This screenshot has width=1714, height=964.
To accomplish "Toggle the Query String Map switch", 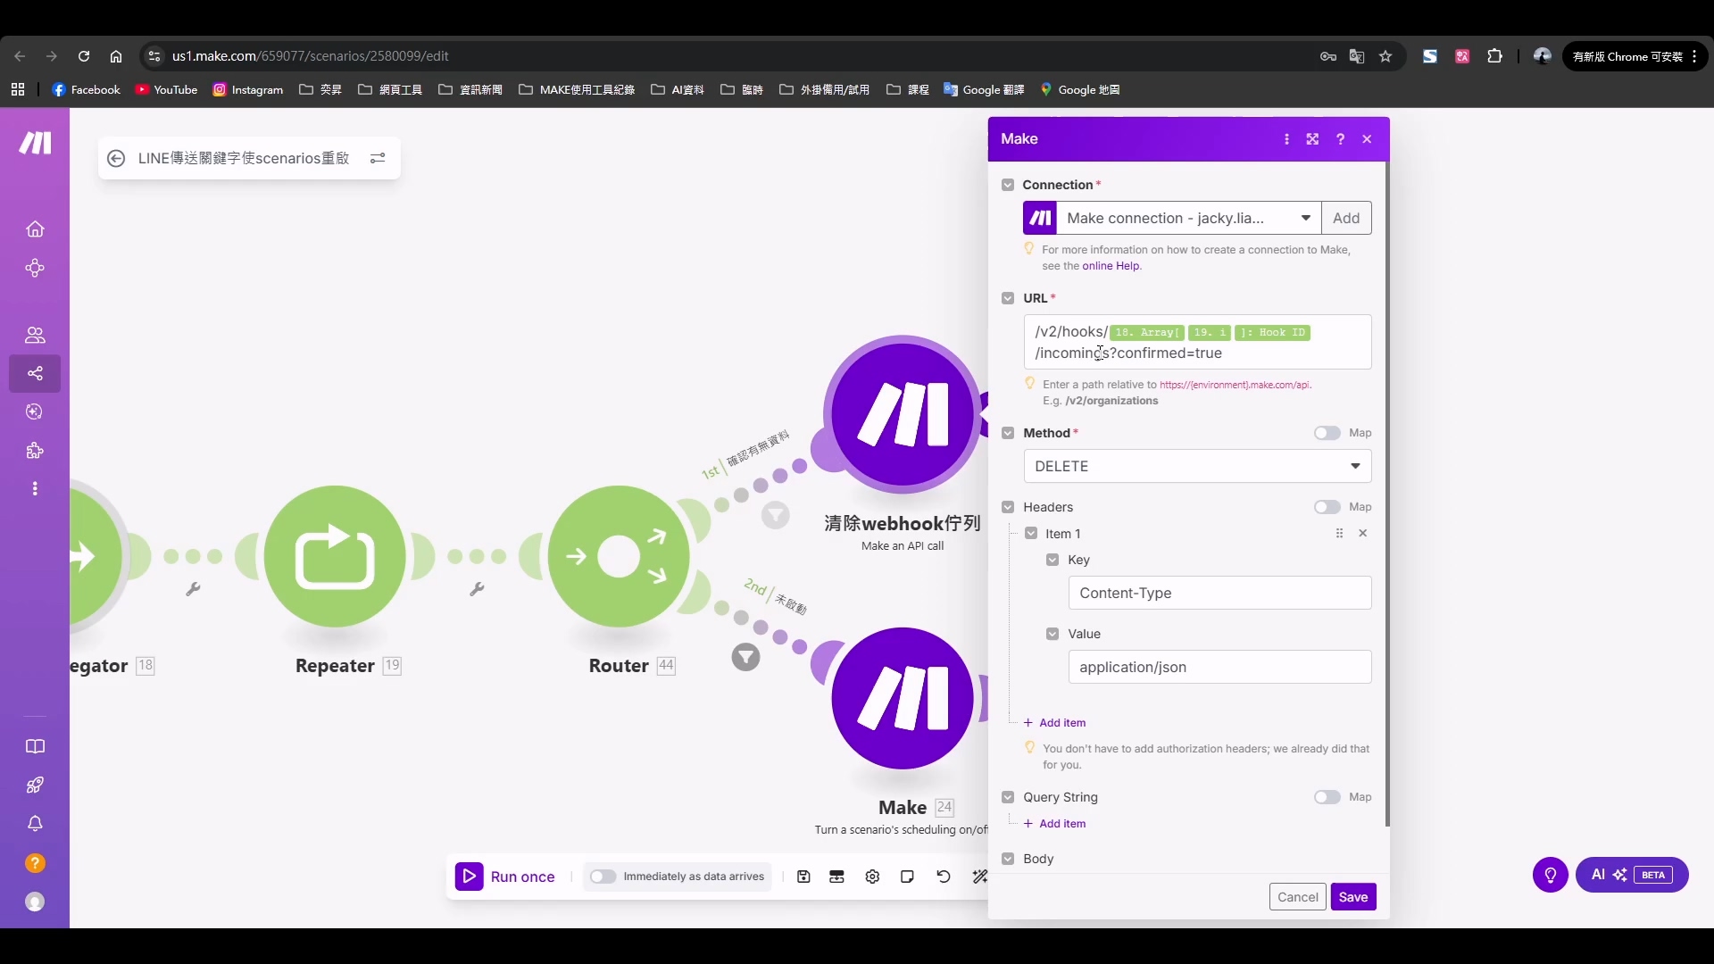I will coord(1327,797).
